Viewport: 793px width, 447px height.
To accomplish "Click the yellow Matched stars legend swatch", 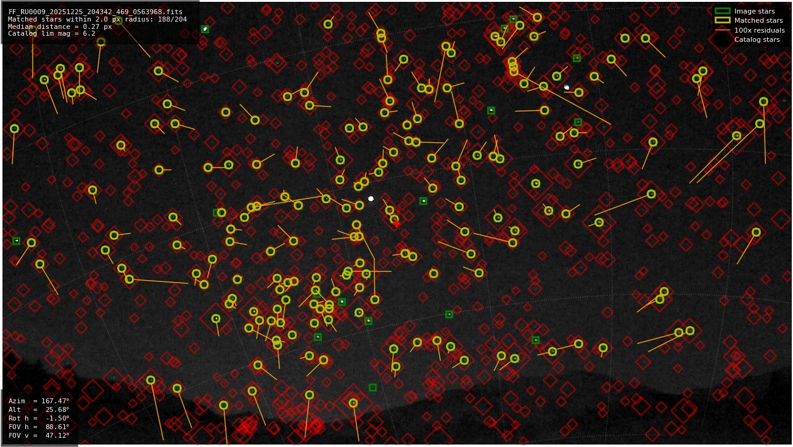I will [x=722, y=20].
